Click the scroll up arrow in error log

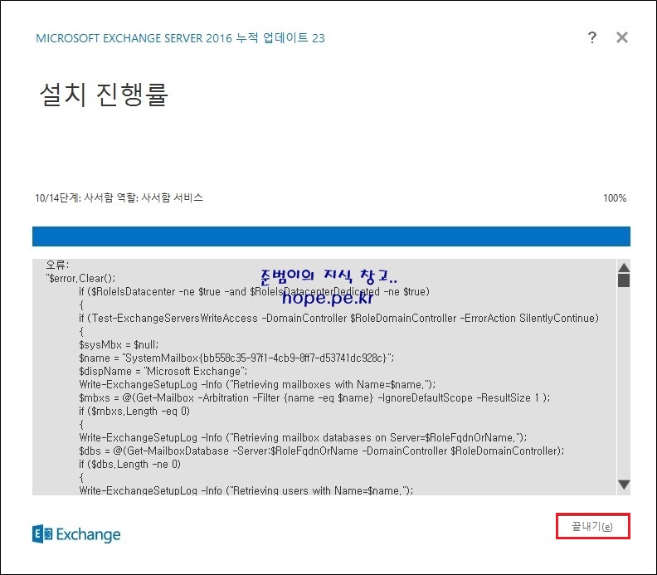(x=624, y=267)
